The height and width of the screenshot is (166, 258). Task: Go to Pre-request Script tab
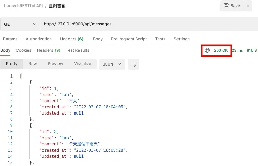click(x=129, y=39)
